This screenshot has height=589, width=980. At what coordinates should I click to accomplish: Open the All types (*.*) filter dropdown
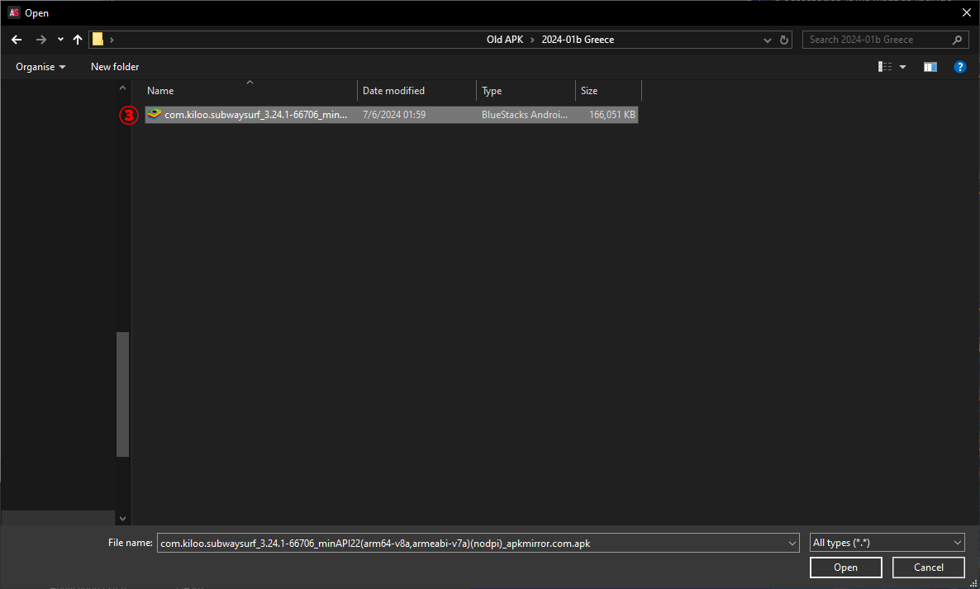coord(887,543)
